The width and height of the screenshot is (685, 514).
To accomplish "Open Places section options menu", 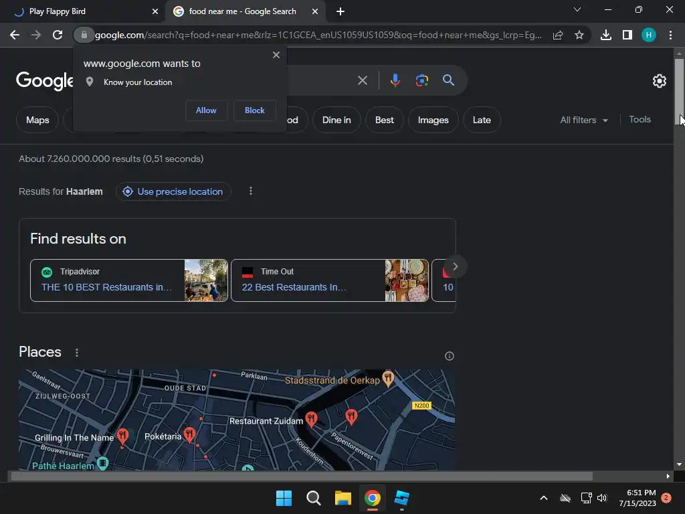I will 77,352.
